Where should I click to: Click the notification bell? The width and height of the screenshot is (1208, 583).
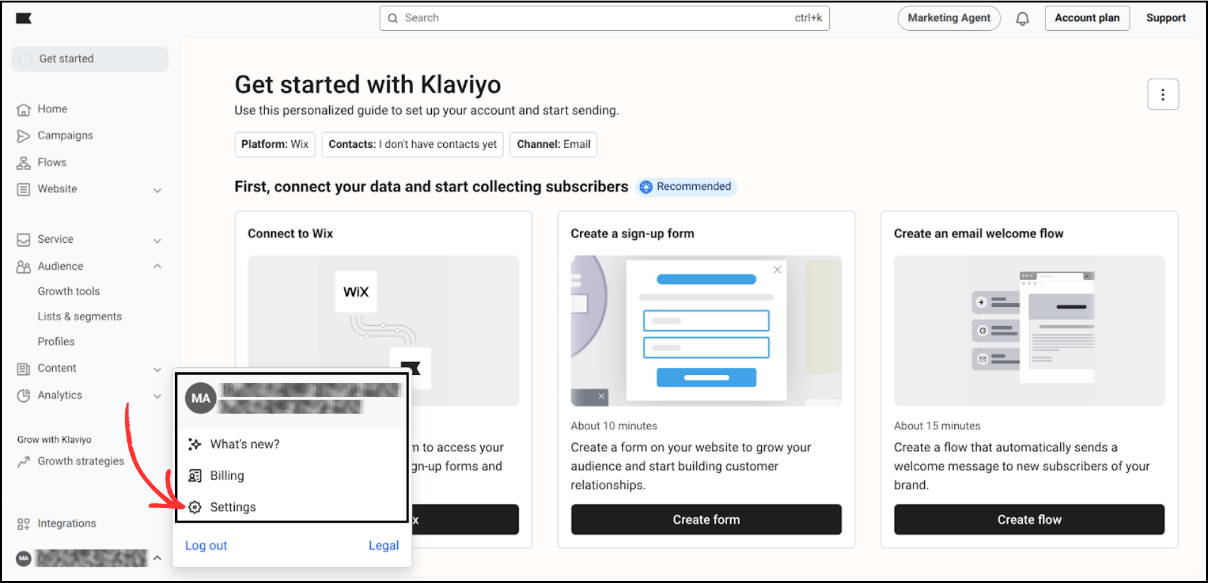pyautogui.click(x=1022, y=18)
